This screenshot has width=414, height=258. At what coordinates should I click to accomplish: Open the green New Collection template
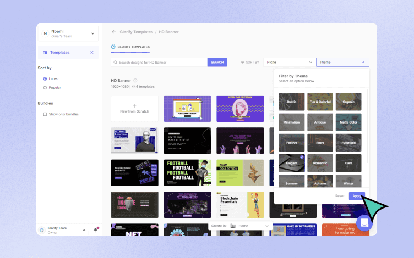tap(240, 173)
